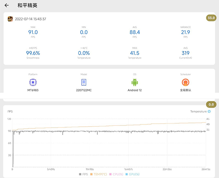Click the 0.0 badge above the chart

pyautogui.click(x=211, y=104)
